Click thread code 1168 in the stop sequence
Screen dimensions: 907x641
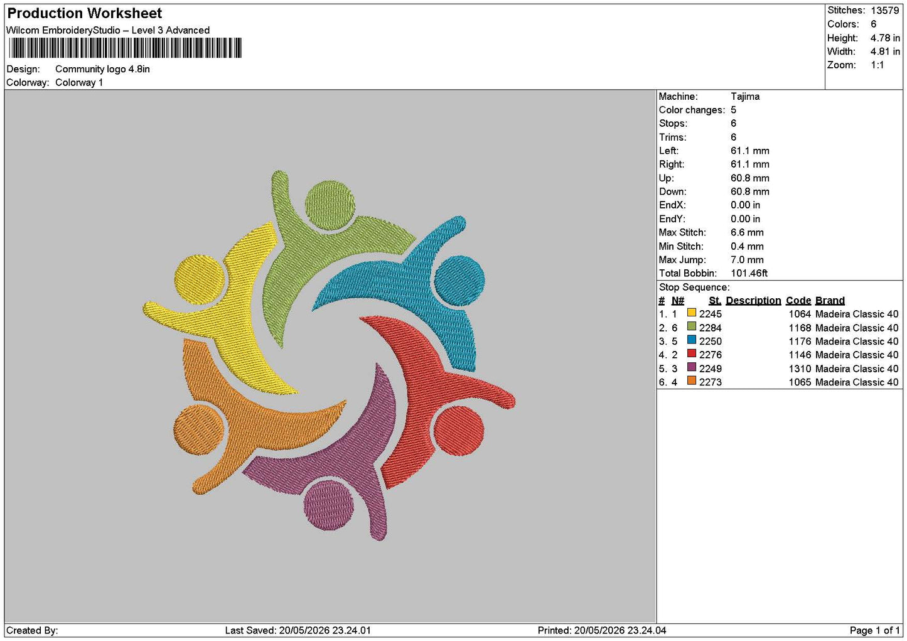(x=800, y=328)
